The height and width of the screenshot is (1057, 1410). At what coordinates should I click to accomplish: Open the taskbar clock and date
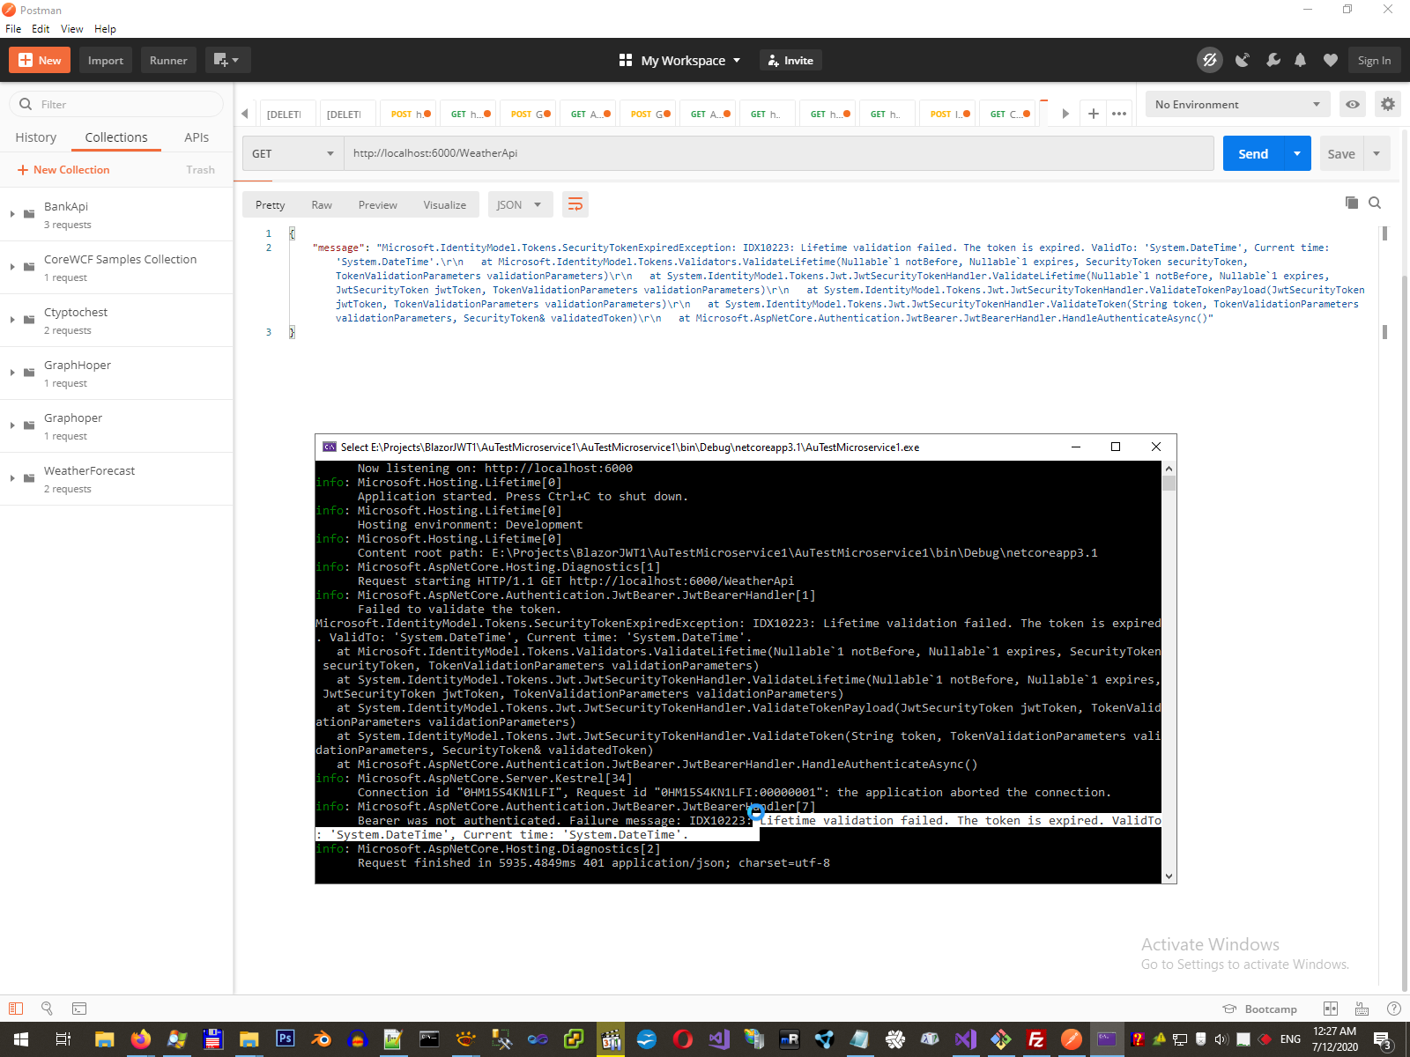pos(1335,1039)
